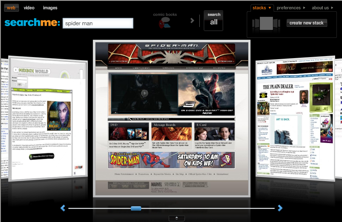Viewport: 342px width, 222px height.
Task: Click the searchme logo
Action: (32, 22)
